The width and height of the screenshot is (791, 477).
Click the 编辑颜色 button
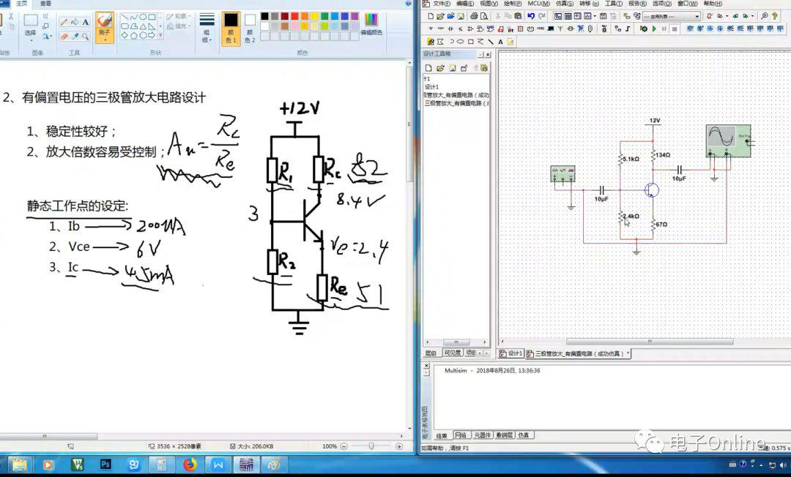click(x=371, y=23)
